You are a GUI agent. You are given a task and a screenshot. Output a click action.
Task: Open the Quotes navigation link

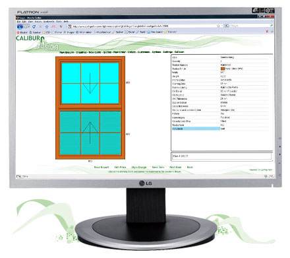pyautogui.click(x=107, y=52)
